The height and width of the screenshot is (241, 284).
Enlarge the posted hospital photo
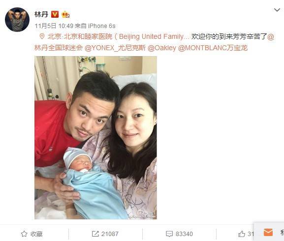point(95,138)
